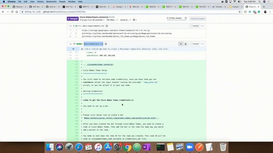Click the menu bar clock

[x=250, y=2]
